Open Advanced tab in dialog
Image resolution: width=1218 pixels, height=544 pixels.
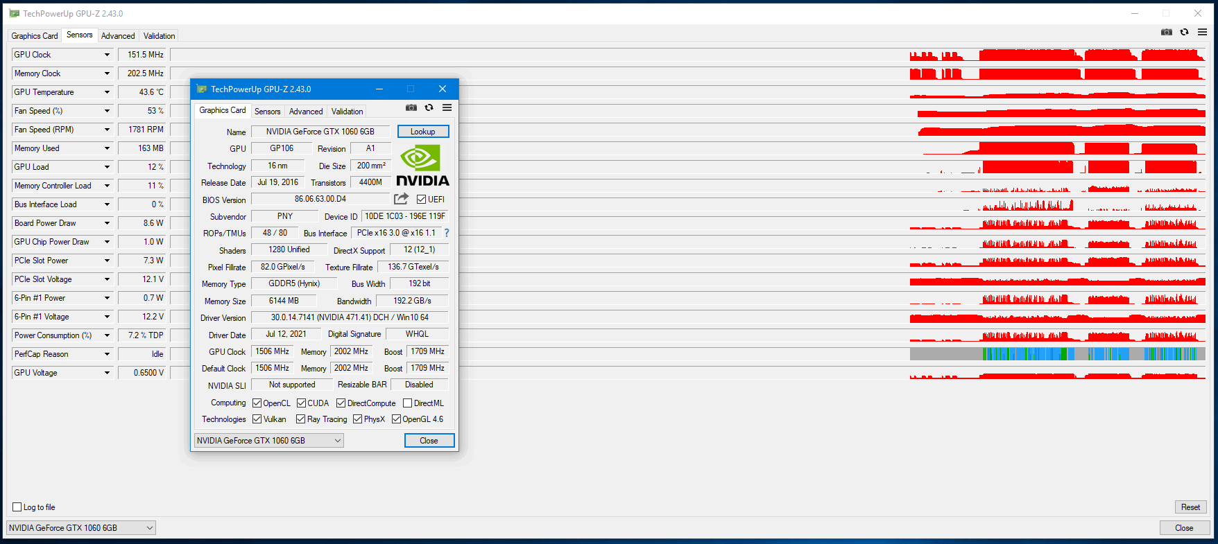(306, 112)
